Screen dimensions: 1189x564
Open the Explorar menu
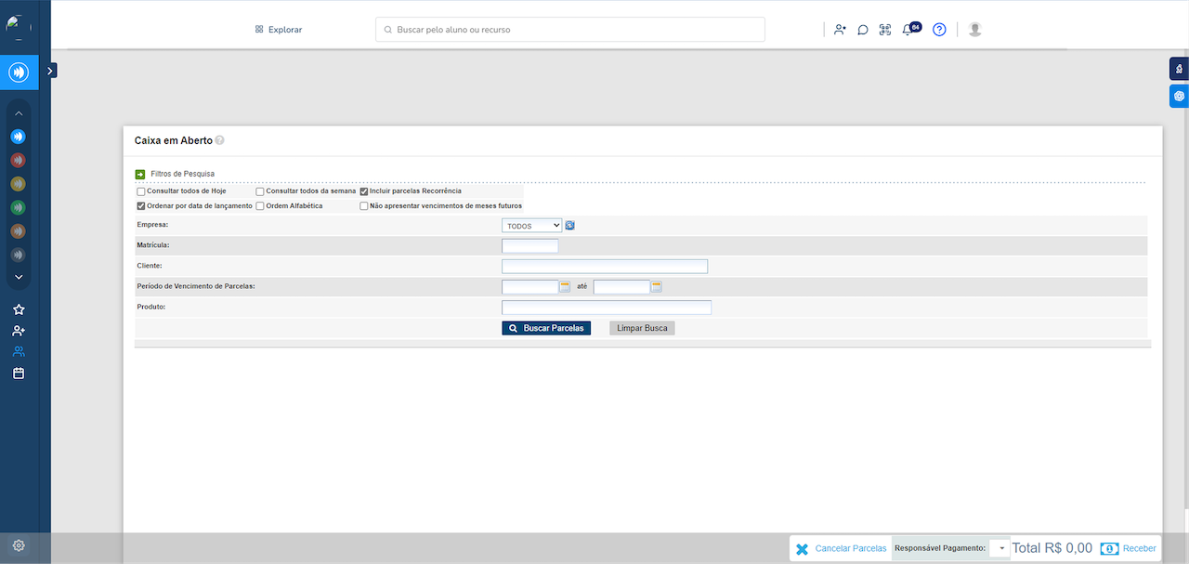[x=279, y=30]
